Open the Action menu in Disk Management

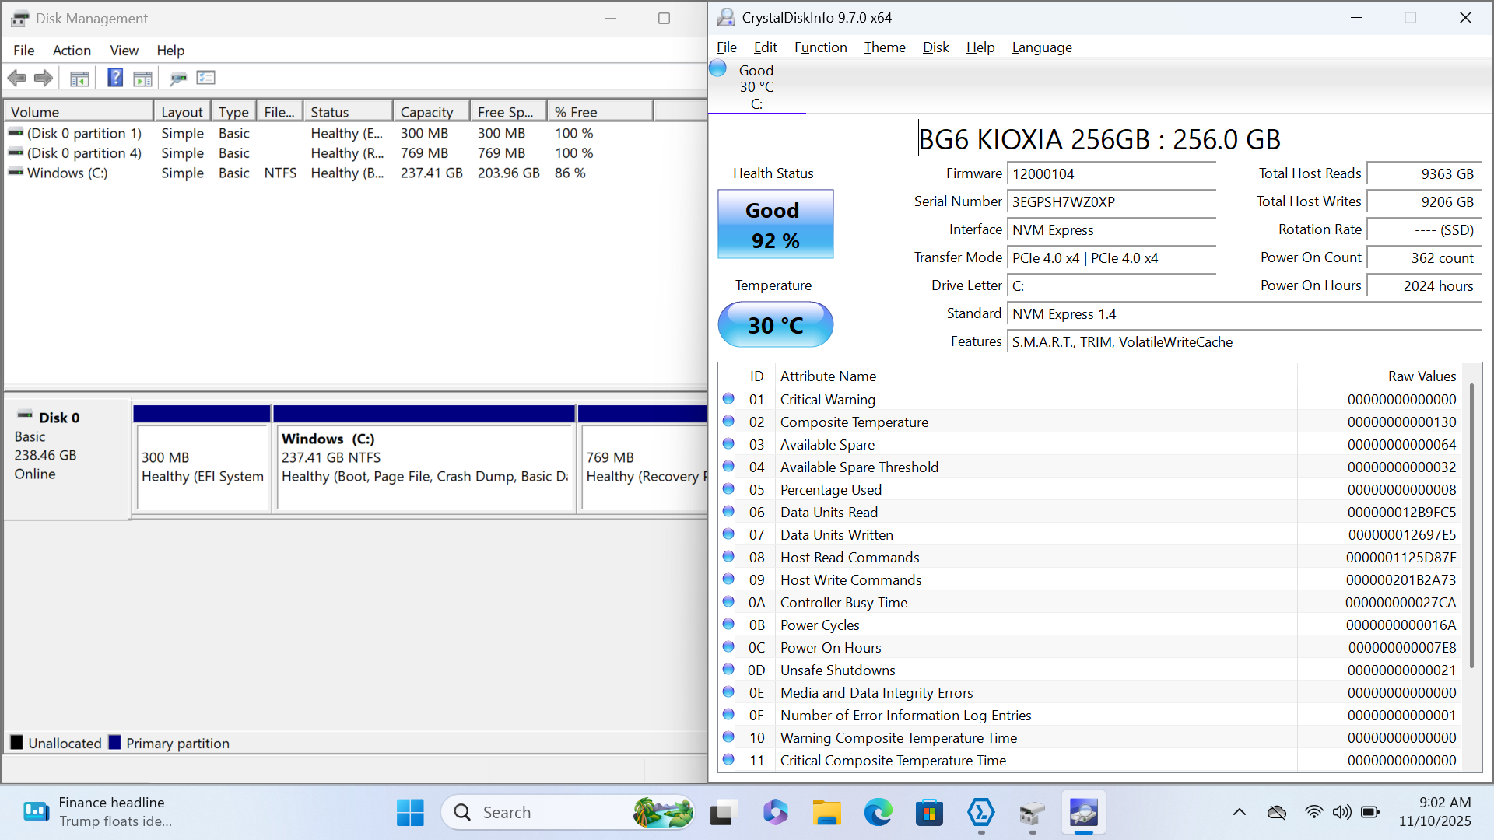pyautogui.click(x=72, y=51)
